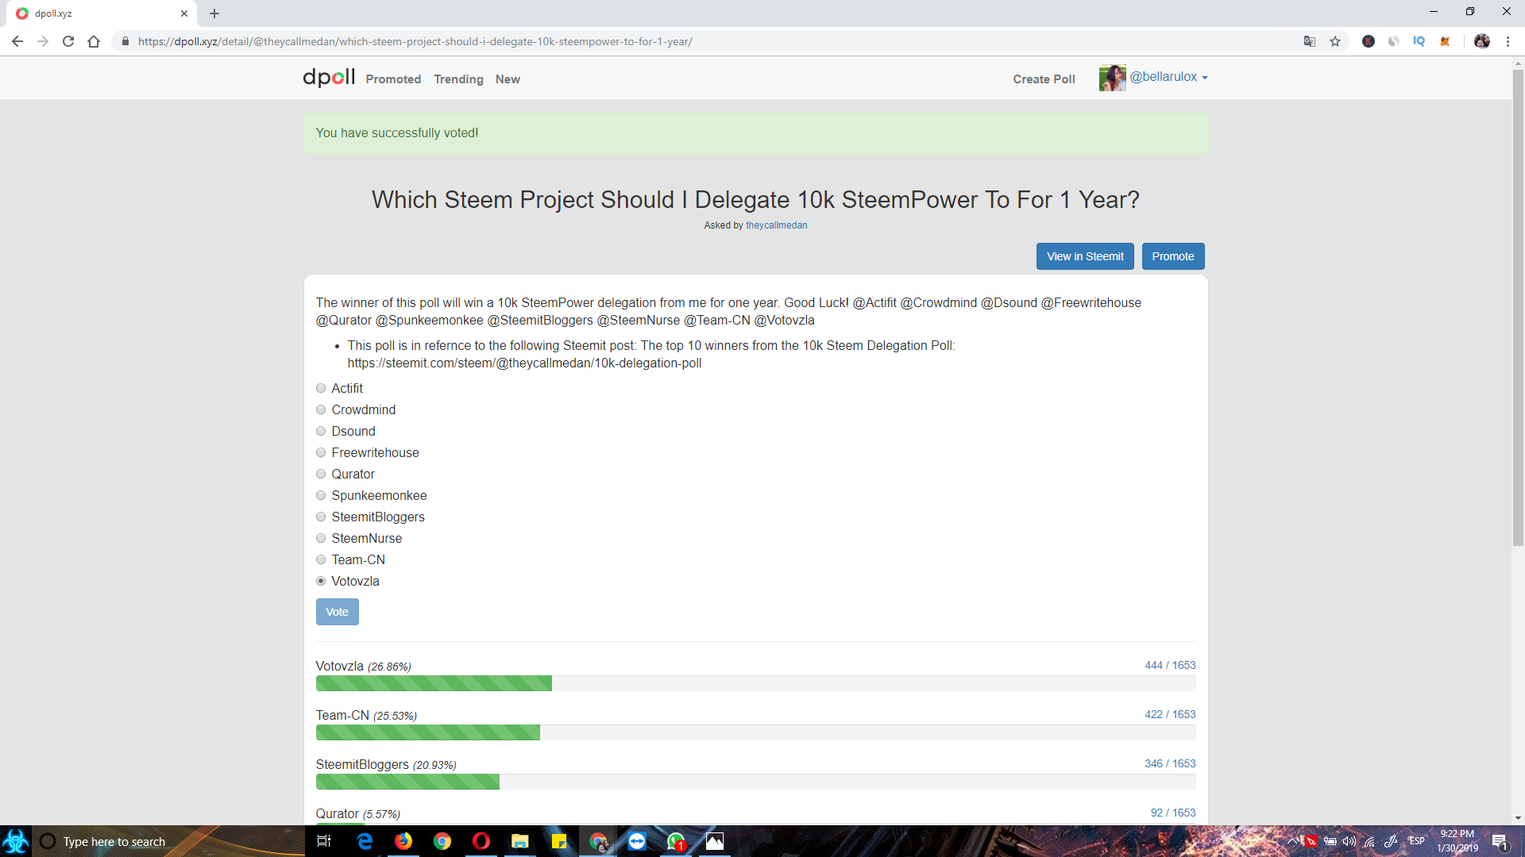Click the browser home icon
This screenshot has width=1525, height=857.
(x=94, y=41)
